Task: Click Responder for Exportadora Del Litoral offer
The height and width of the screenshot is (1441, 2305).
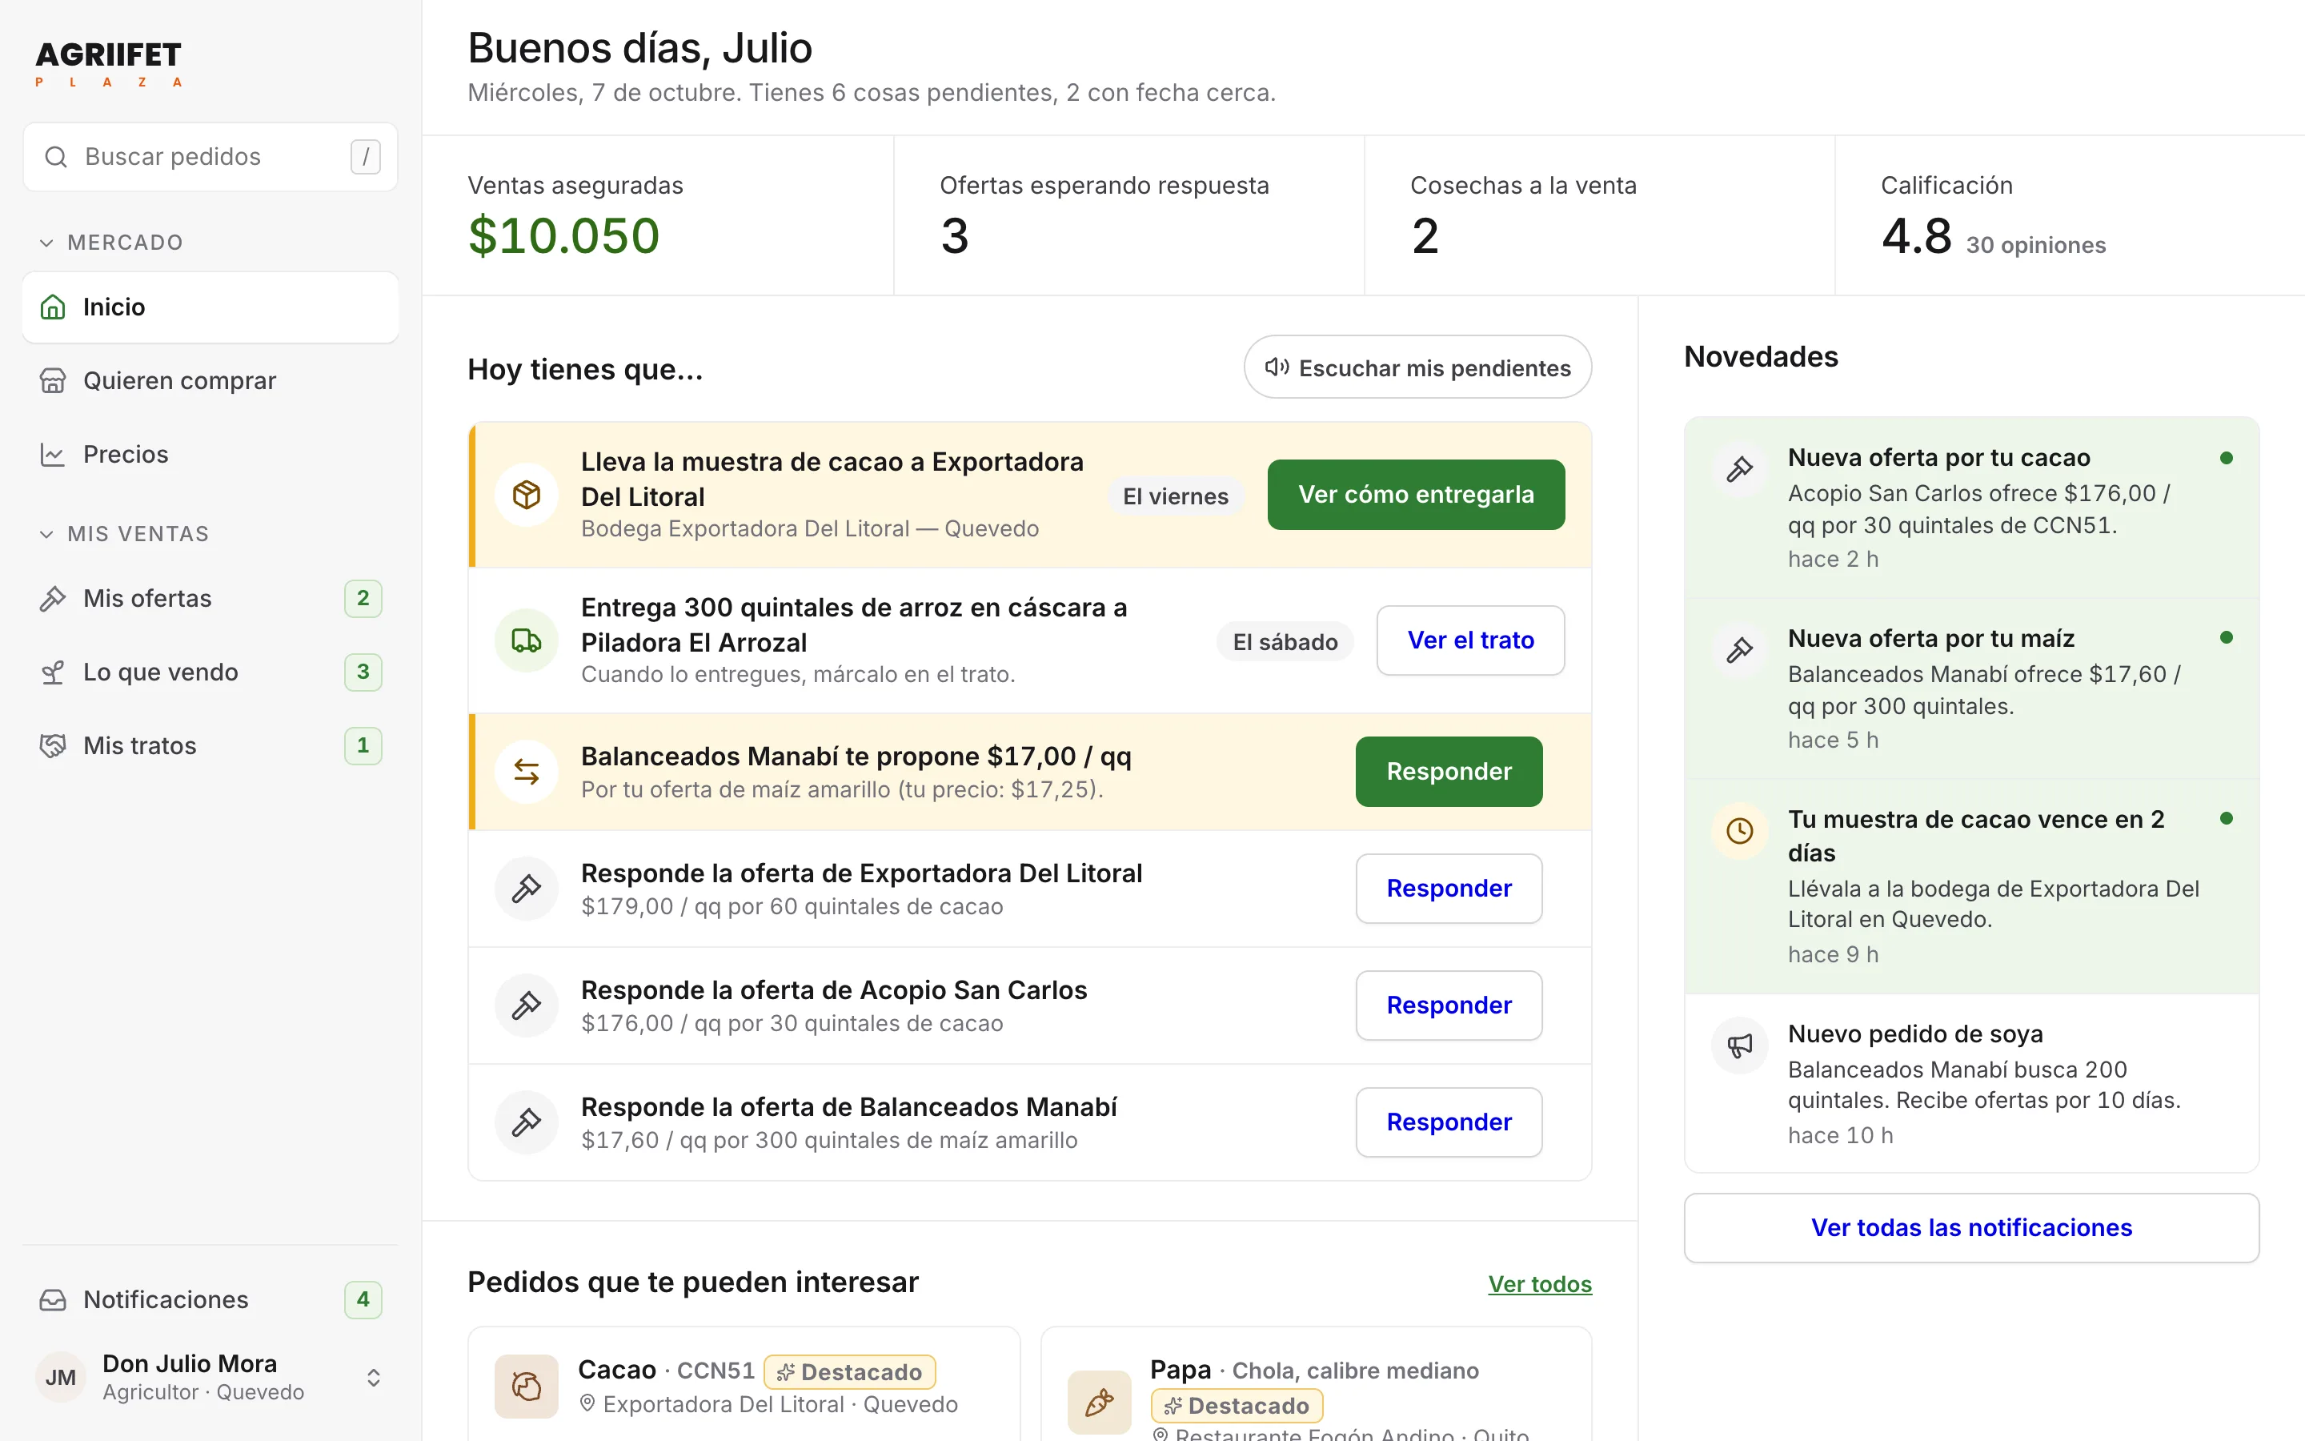Action: point(1449,889)
